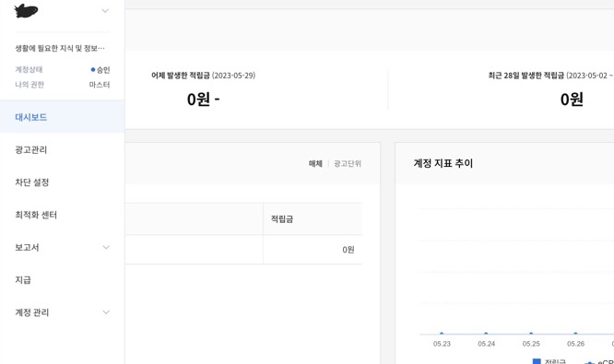Click the 05.25 data point on chart
The height and width of the screenshot is (364, 614).
coord(531,334)
